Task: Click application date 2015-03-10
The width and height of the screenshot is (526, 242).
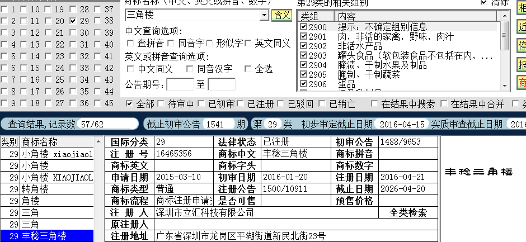Action: 178,177
